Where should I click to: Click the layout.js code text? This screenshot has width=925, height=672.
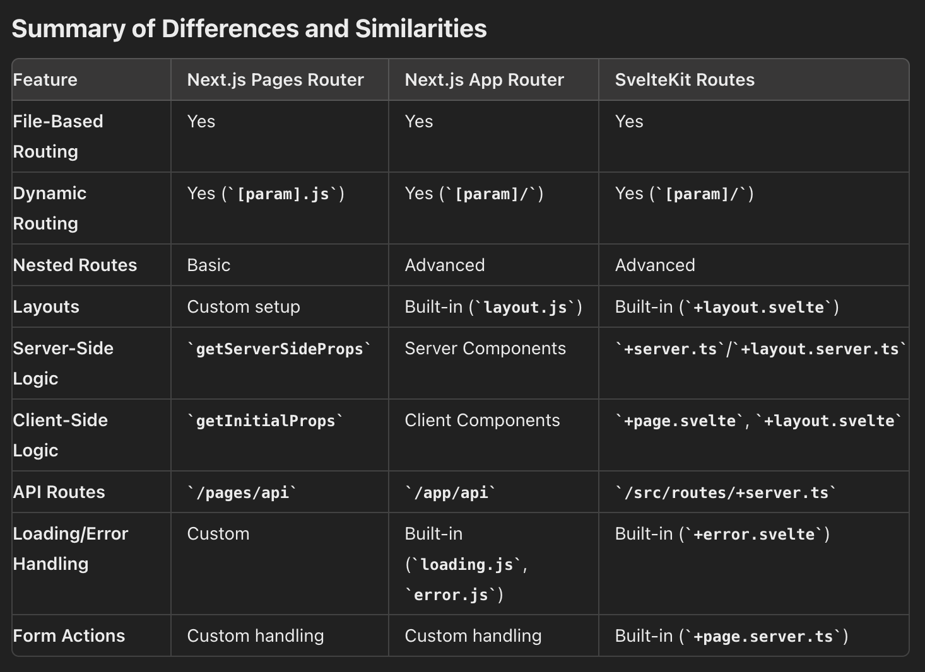coord(526,307)
